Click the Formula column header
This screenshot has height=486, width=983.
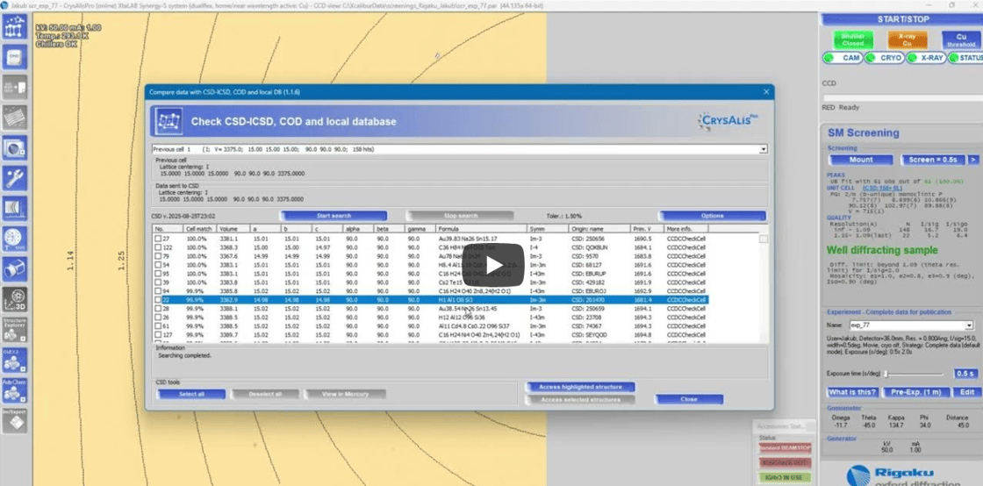[478, 229]
